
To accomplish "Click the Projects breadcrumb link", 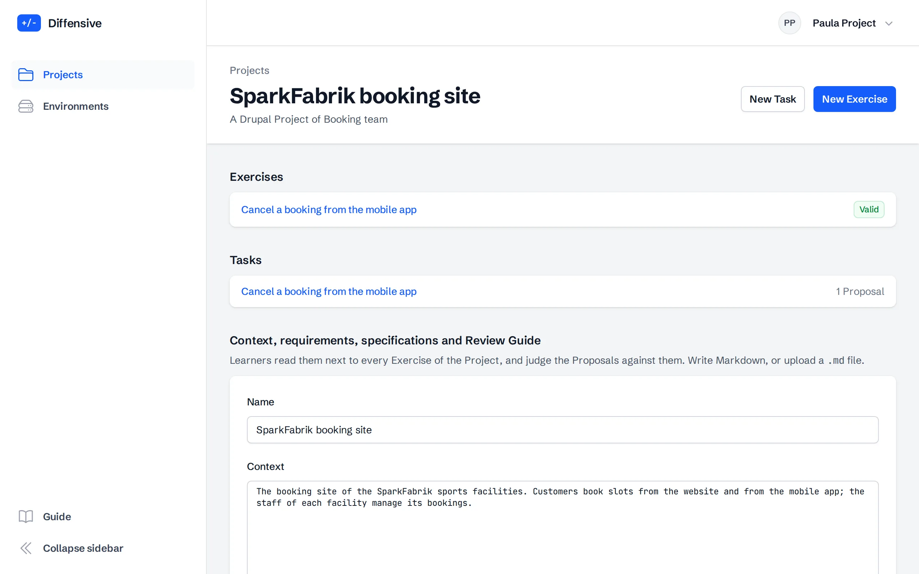I will 249,71.
